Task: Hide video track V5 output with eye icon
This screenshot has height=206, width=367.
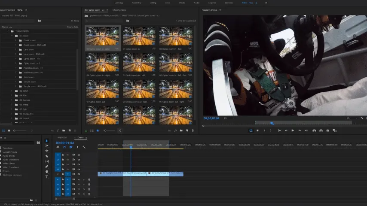Action: tap(79, 154)
